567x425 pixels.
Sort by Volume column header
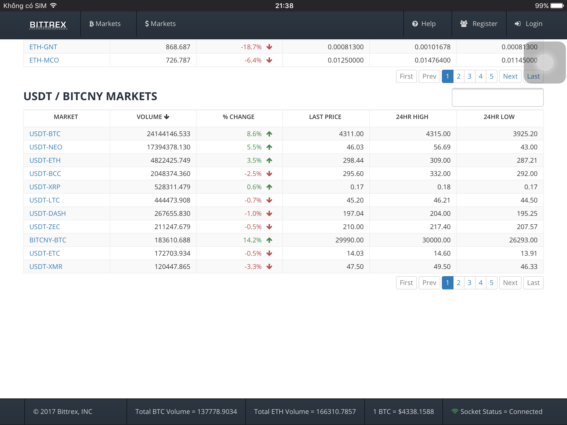point(153,117)
